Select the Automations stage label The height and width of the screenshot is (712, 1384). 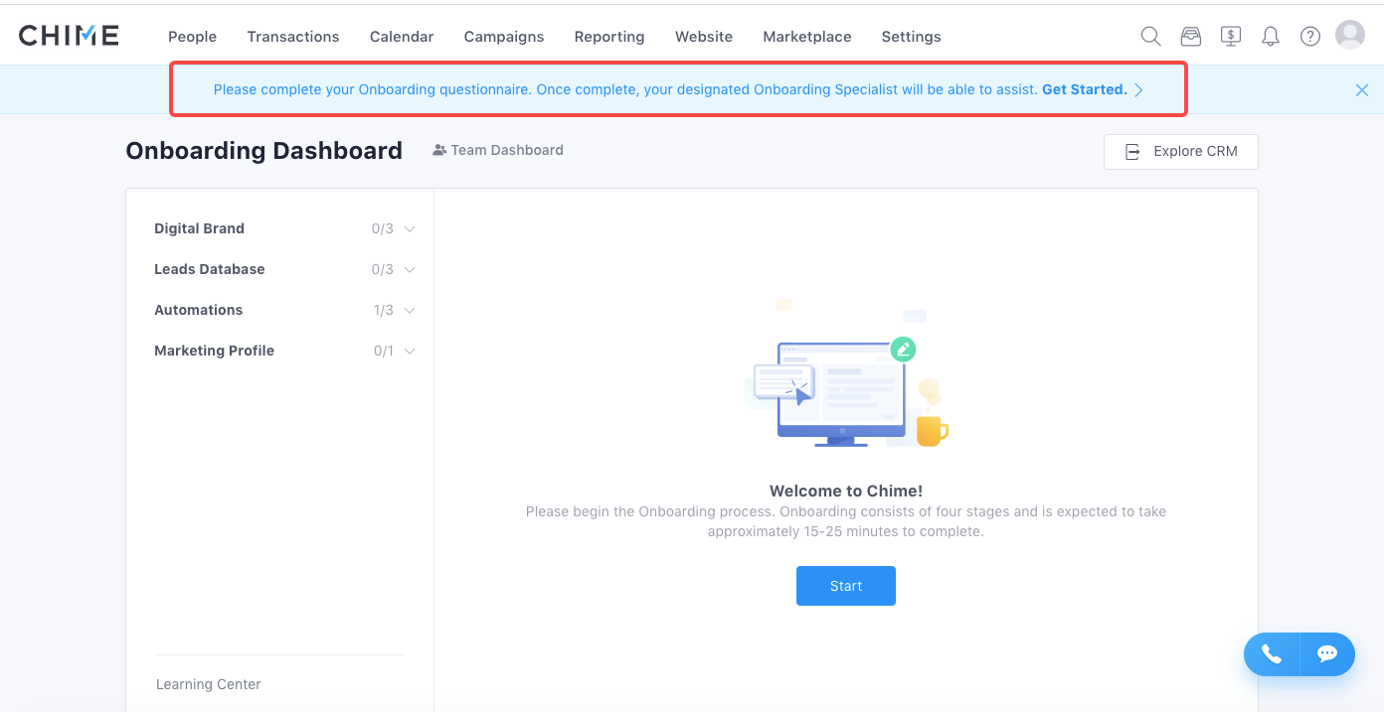coord(199,310)
